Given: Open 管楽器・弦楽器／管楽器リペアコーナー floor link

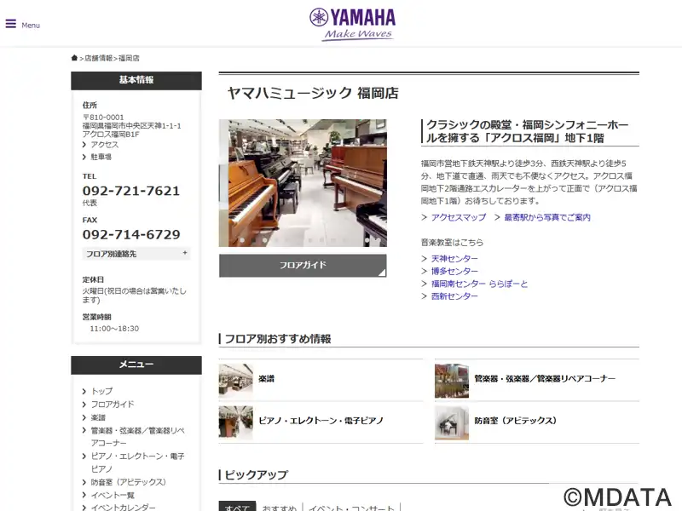Looking at the screenshot, I should [545, 379].
